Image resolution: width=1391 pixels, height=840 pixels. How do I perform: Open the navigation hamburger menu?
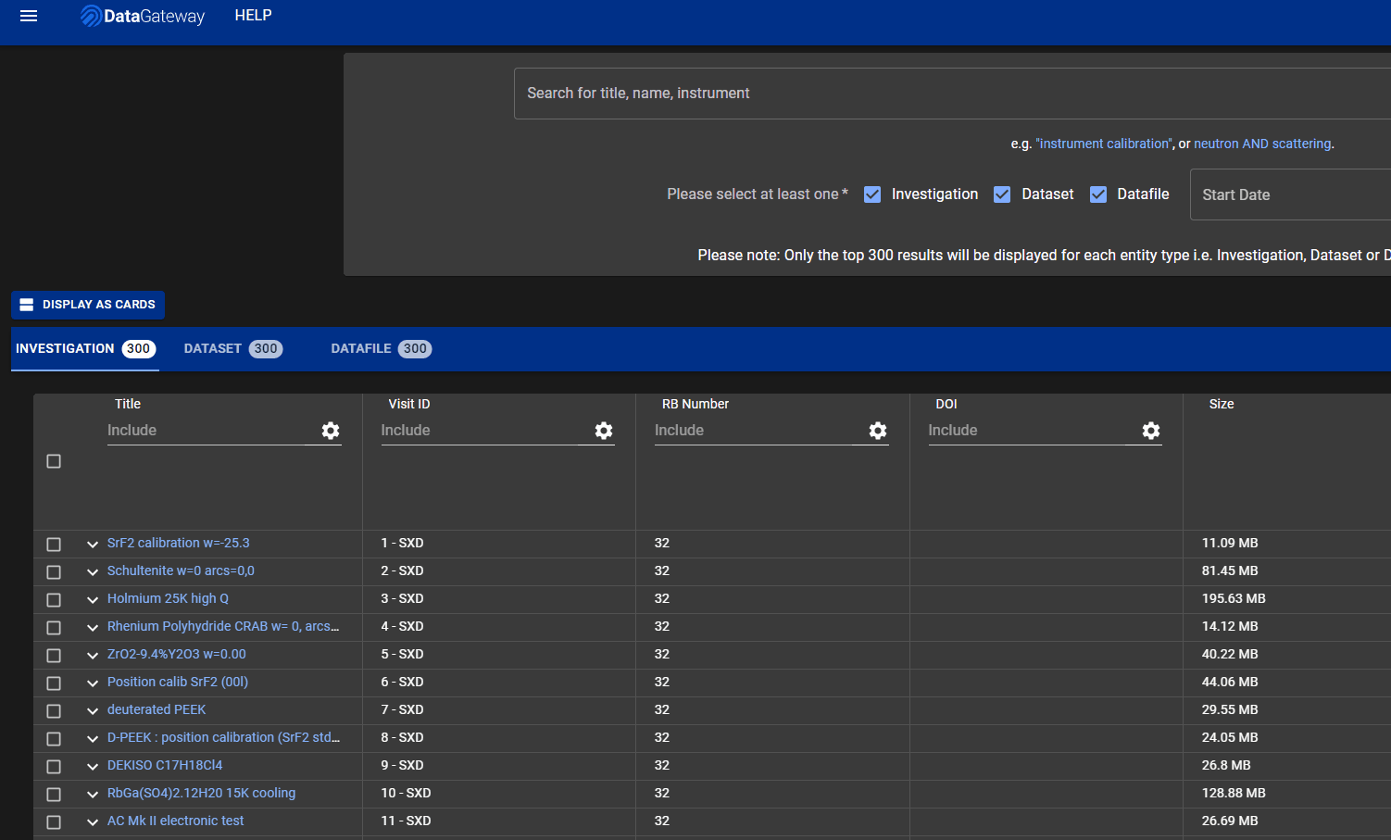[x=29, y=15]
